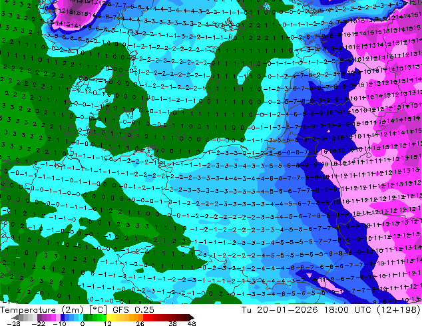Viewport: 422px width, 326px height.
Task: Click the '12' label on the color scale
Action: (108, 323)
